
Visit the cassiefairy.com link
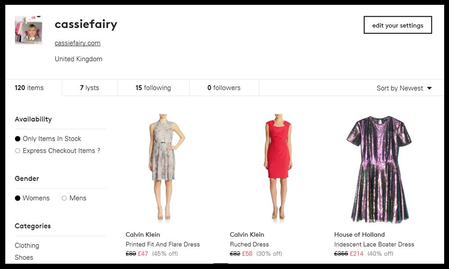(x=77, y=43)
